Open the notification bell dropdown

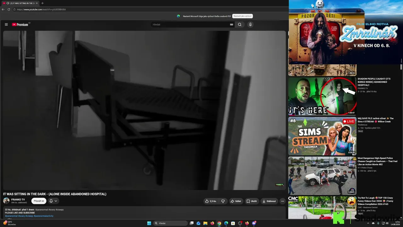(53, 201)
